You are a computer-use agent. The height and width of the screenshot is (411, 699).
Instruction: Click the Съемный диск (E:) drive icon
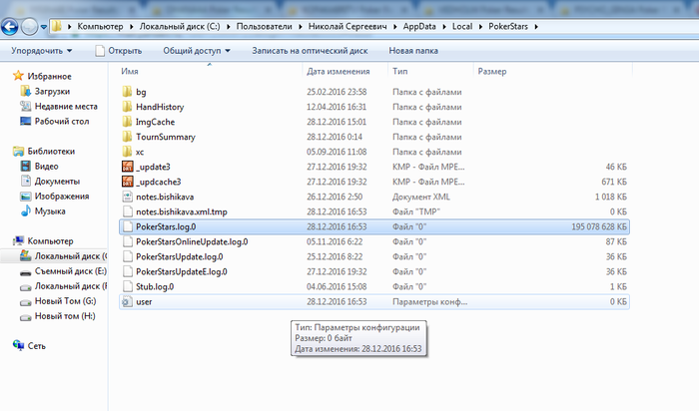tap(26, 271)
